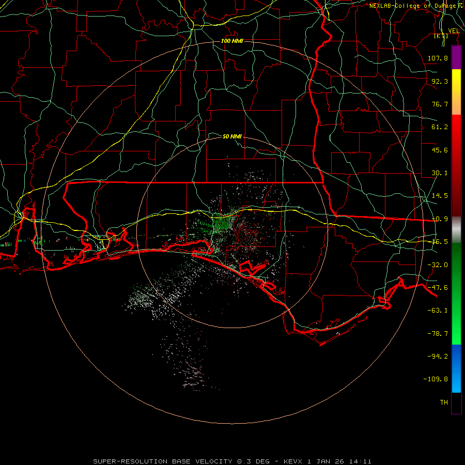This screenshot has height=465, width=465.
Task: Select the -78.7 scale value
Action: 438,334
